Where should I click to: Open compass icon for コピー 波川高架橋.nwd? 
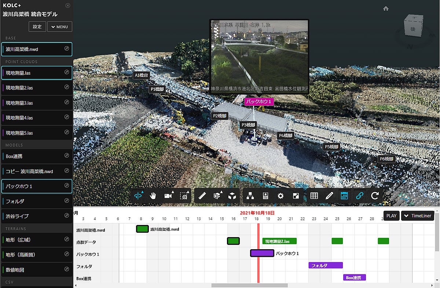coord(67,171)
